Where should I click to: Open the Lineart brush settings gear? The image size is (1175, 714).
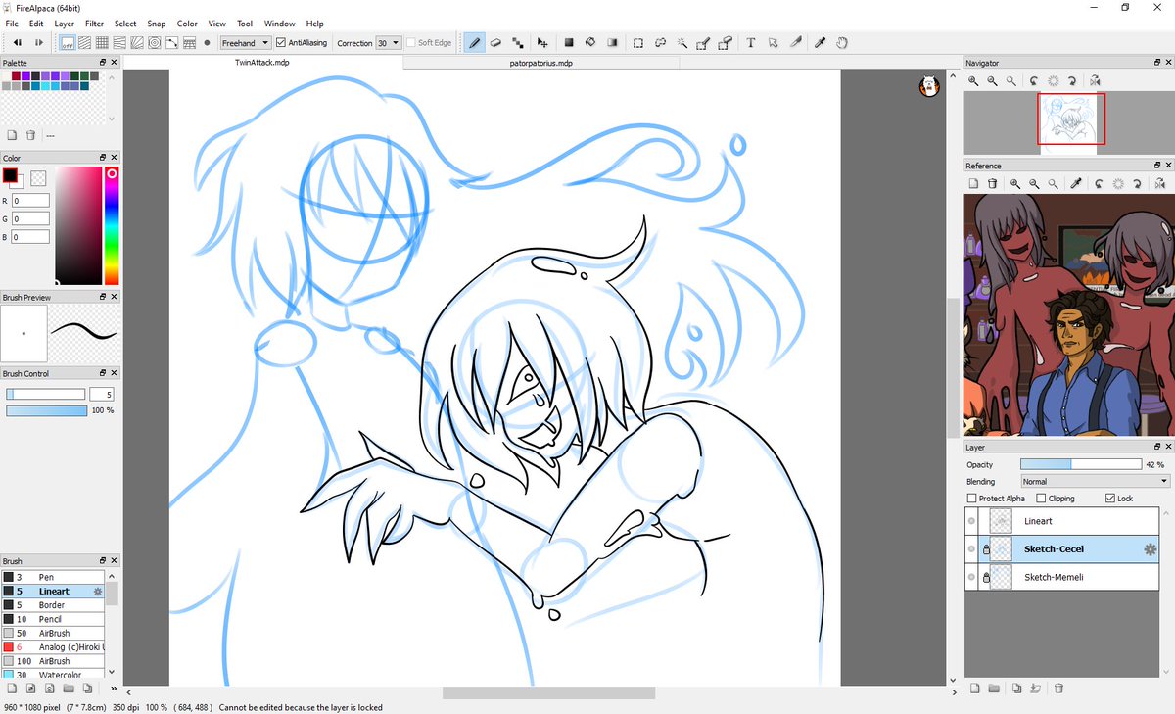pyautogui.click(x=97, y=592)
